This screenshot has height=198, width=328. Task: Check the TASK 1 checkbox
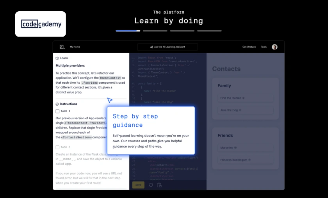57,111
